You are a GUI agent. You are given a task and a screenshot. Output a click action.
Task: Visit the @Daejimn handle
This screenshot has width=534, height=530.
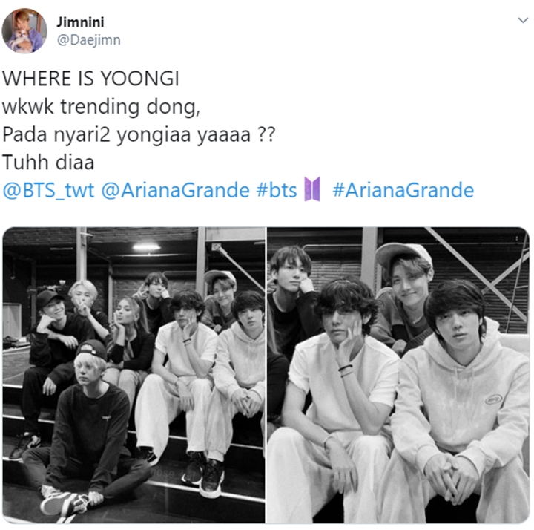pyautogui.click(x=88, y=40)
